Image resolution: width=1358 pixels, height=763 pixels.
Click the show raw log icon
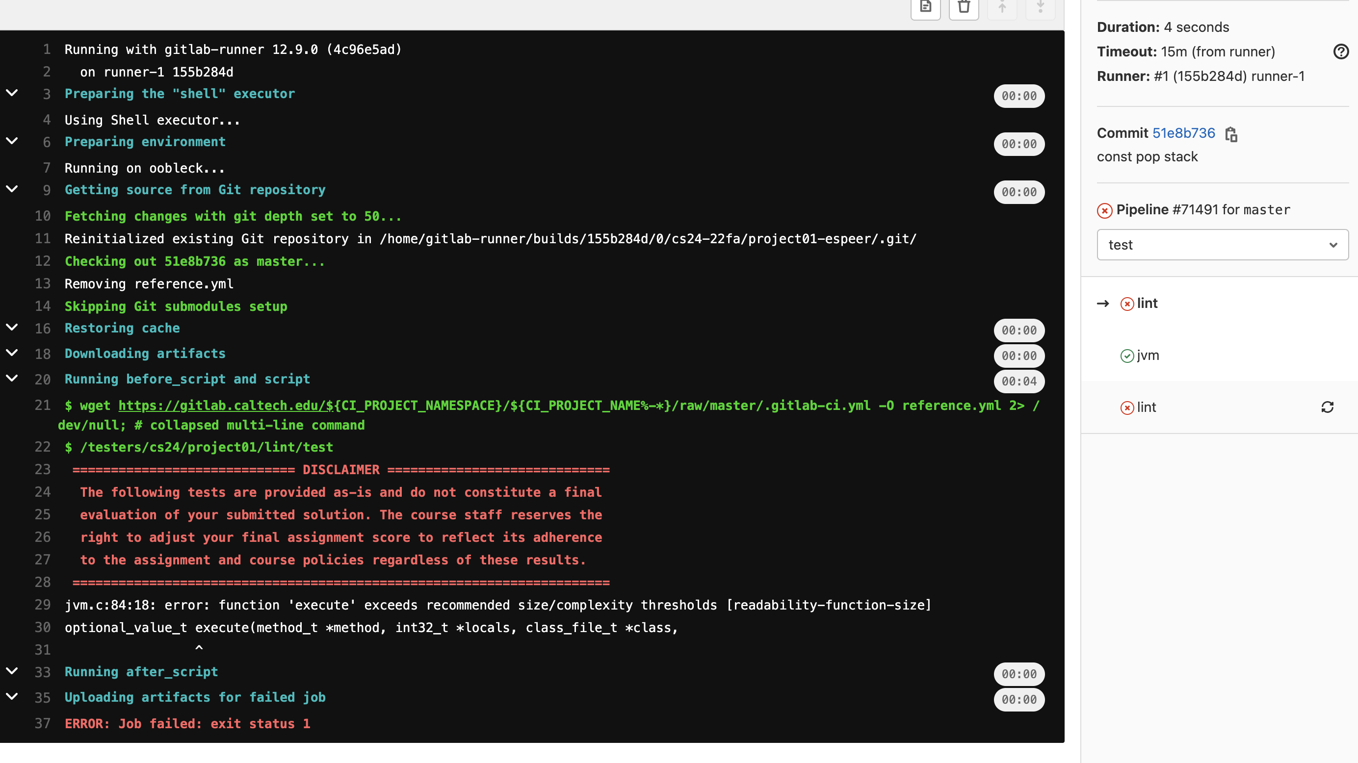tap(925, 7)
